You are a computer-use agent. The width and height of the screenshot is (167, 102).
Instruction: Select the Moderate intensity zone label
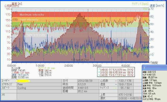coord(32,25)
